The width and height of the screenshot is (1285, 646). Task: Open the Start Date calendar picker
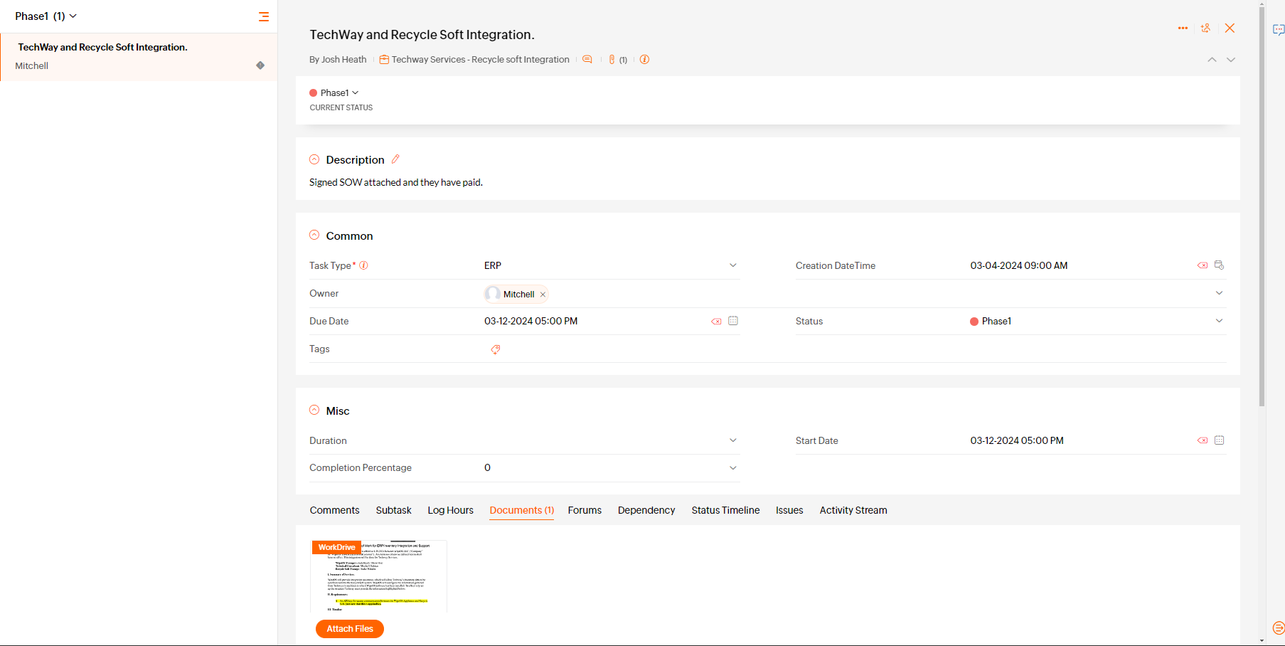[x=1219, y=440]
